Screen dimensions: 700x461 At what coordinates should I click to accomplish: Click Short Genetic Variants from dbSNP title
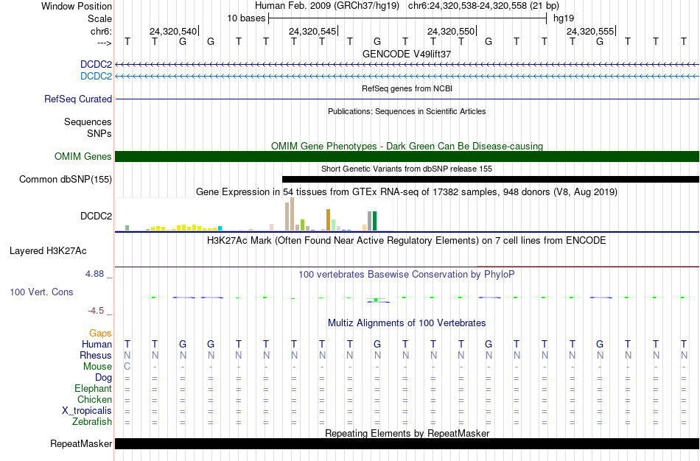[407, 169]
